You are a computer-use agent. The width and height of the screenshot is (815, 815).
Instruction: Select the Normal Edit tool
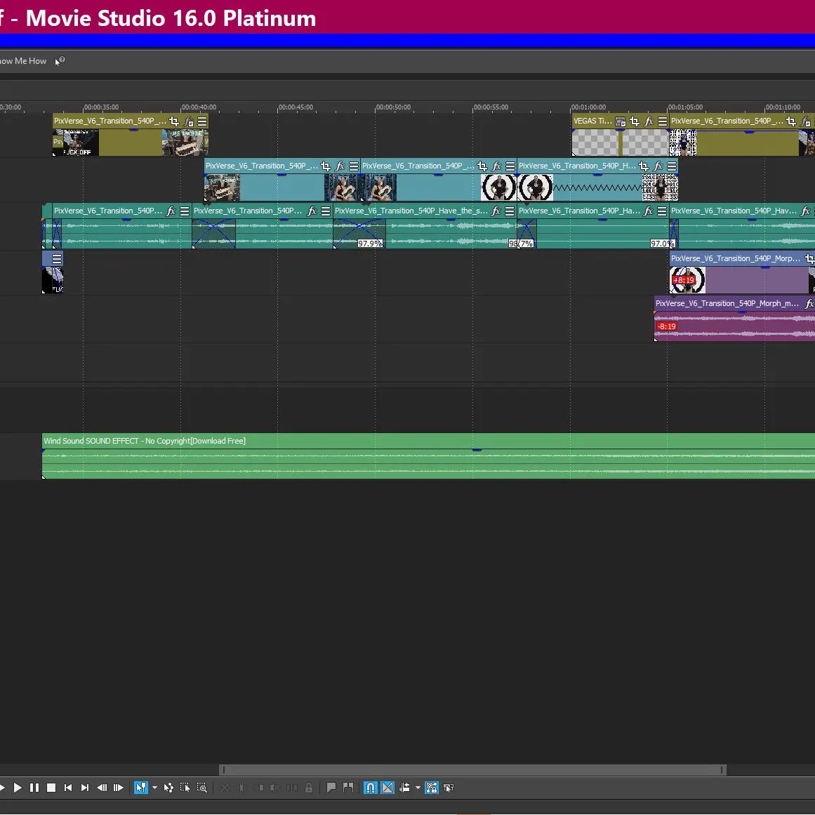[141, 788]
